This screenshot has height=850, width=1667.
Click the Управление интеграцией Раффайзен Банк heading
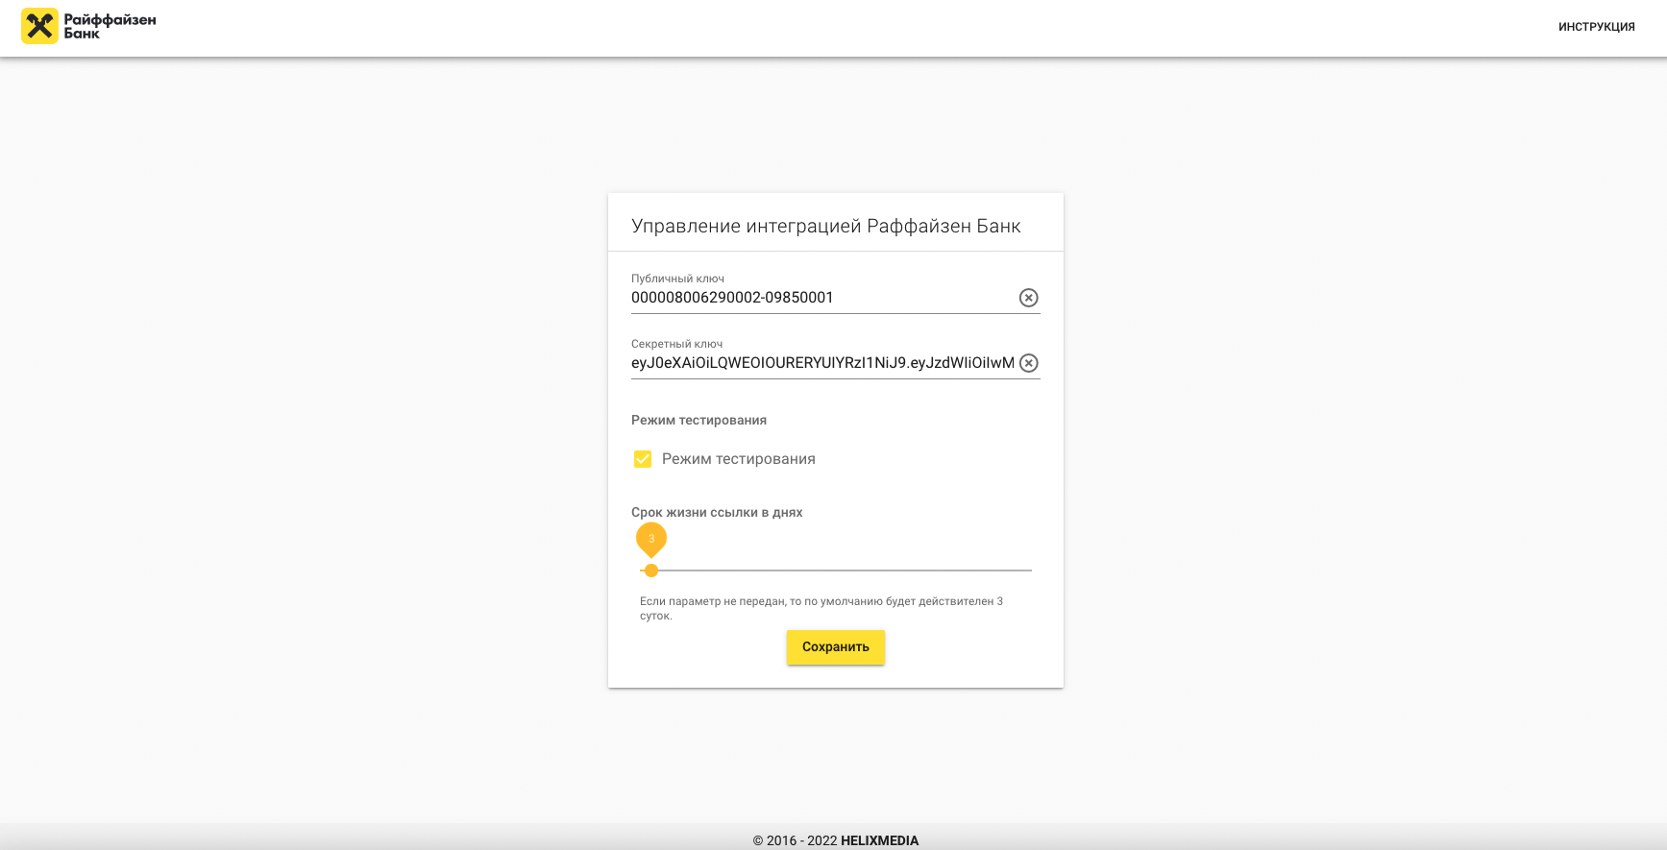[x=826, y=227]
